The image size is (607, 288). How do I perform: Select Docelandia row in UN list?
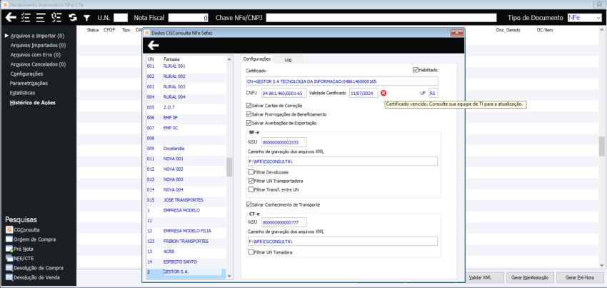(186, 149)
